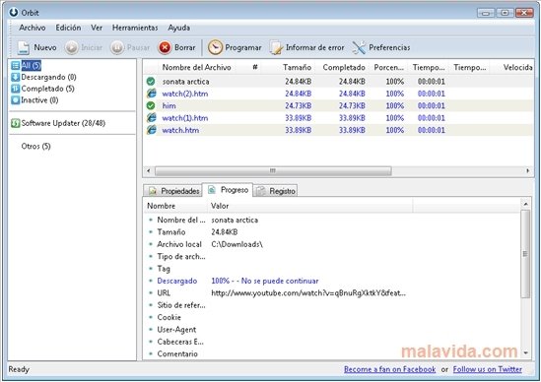Click the Descargando category icon
The width and height of the screenshot is (541, 382).
point(15,77)
